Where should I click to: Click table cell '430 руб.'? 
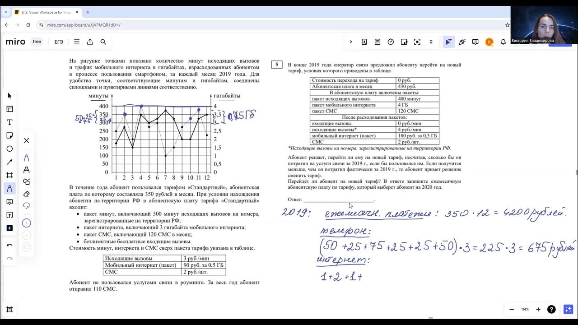(418, 86)
